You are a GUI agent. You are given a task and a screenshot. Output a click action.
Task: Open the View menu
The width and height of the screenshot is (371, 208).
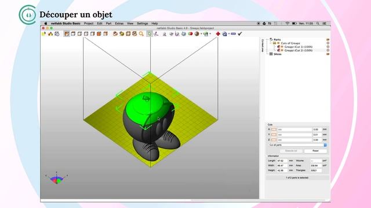(x=130, y=24)
